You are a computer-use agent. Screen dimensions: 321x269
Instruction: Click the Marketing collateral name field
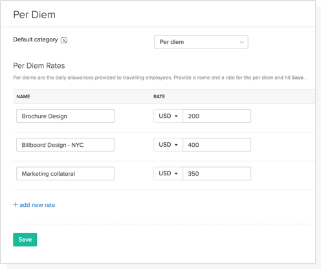coord(65,173)
